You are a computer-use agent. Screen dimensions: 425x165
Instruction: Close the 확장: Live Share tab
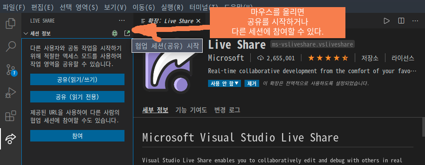point(198,21)
